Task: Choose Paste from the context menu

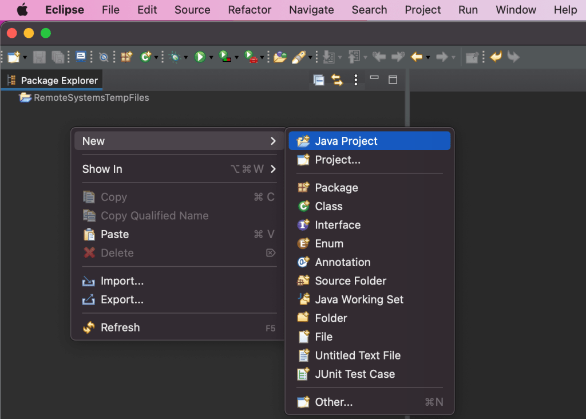Action: [179, 234]
